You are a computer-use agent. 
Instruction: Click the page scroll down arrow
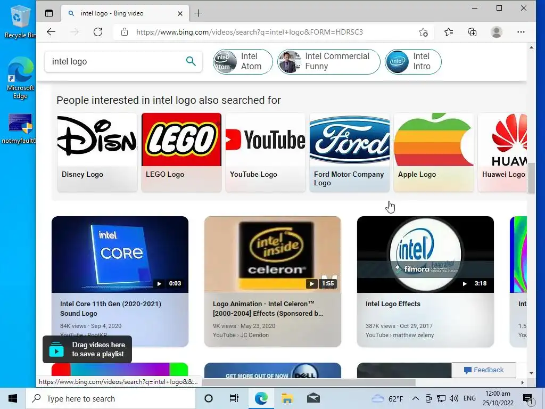pos(531,373)
